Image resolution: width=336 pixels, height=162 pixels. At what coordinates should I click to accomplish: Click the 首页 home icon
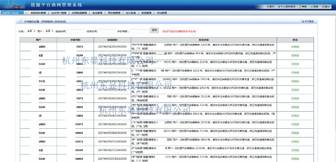coord(268,7)
